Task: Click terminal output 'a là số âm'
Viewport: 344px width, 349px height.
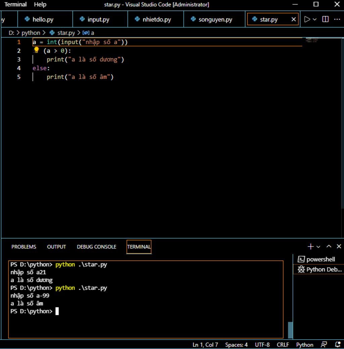Action: tap(27, 303)
